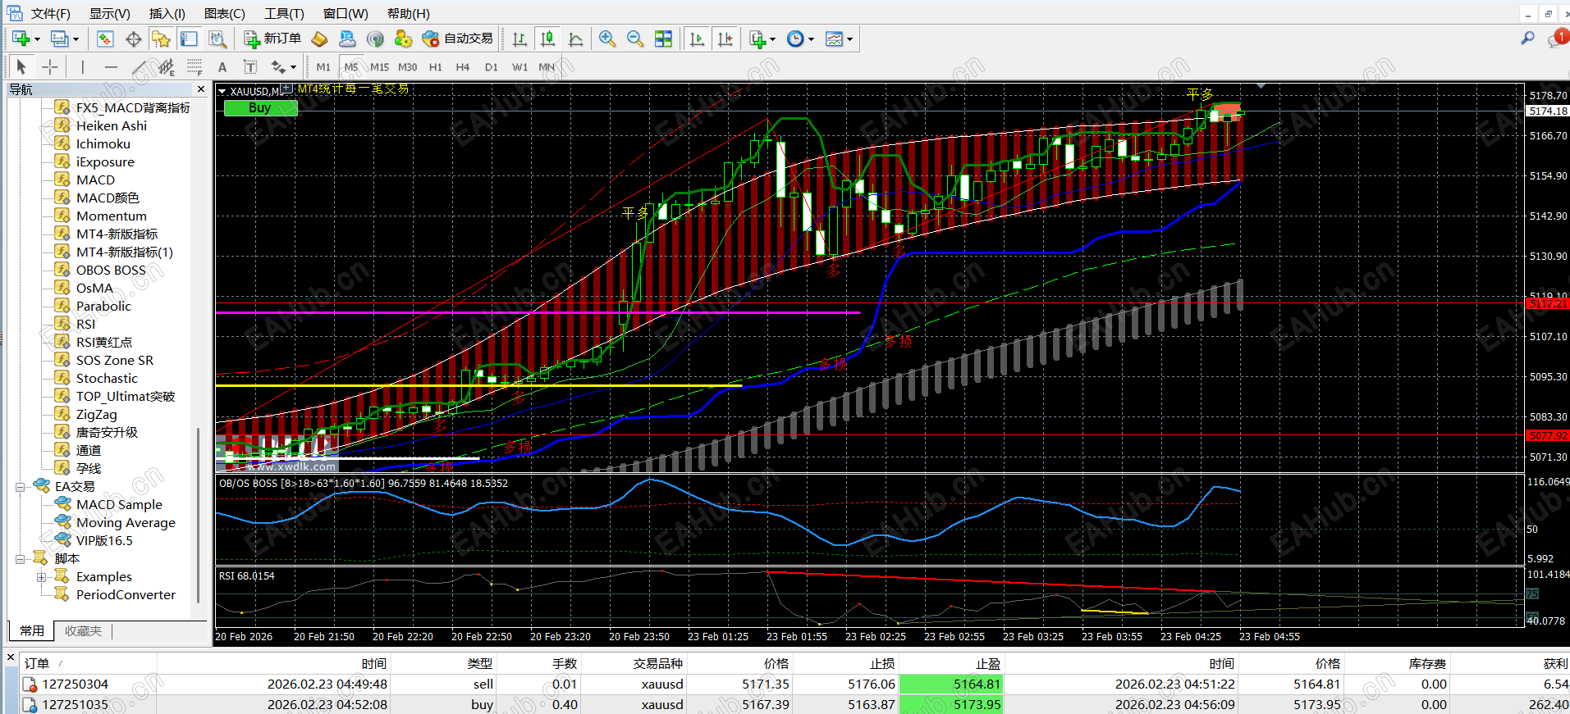Image resolution: width=1570 pixels, height=714 pixels.
Task: Open the search magnifier at top right
Action: (1527, 38)
